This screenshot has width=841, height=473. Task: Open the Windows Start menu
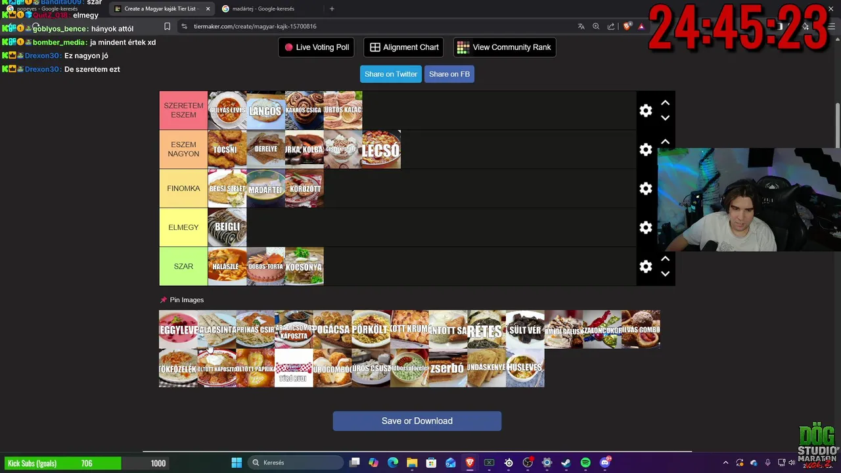pyautogui.click(x=237, y=462)
